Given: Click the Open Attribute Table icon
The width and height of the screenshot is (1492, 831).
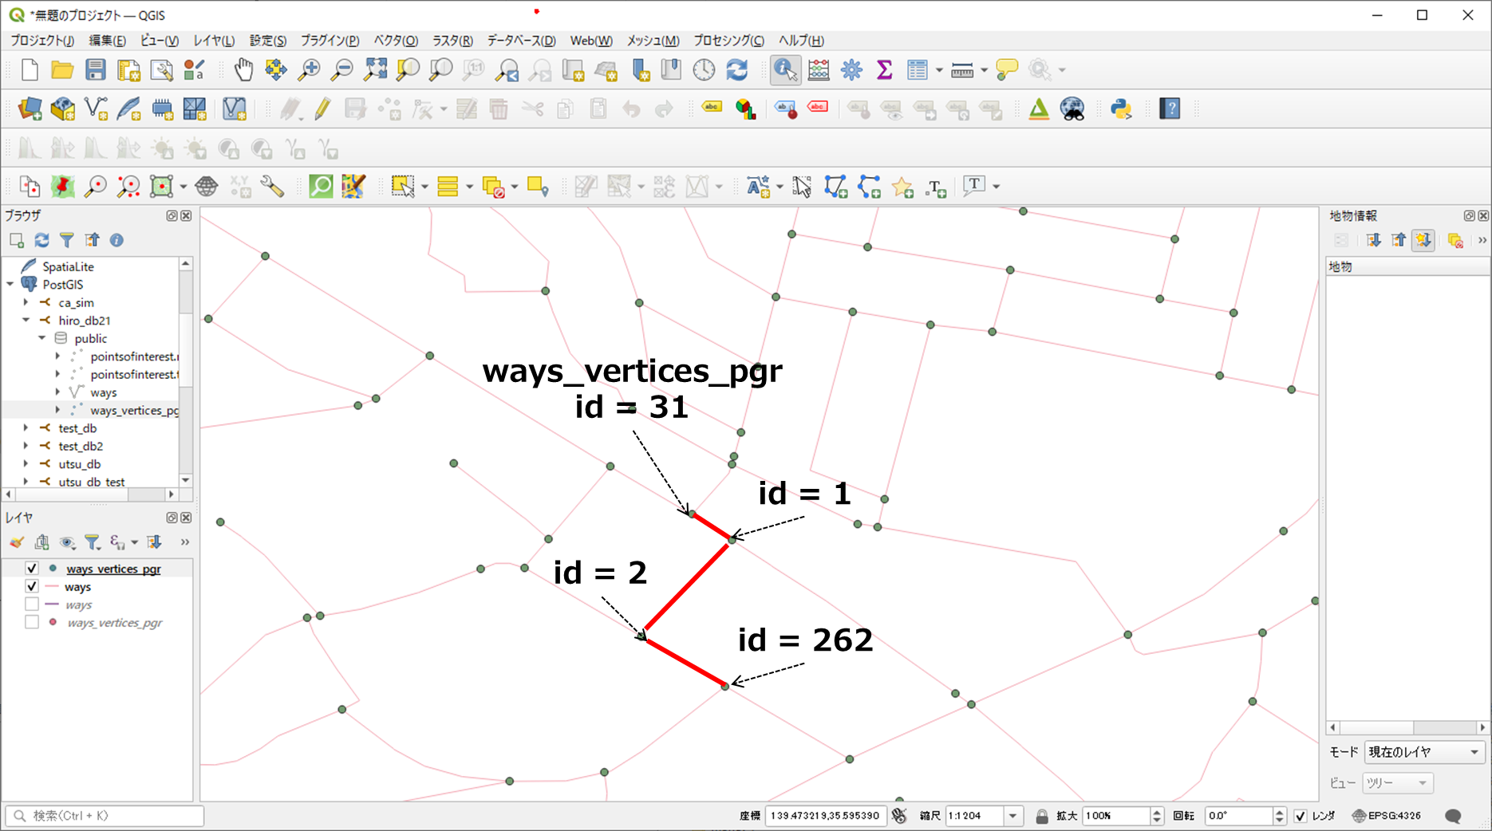Looking at the screenshot, I should pyautogui.click(x=917, y=70).
